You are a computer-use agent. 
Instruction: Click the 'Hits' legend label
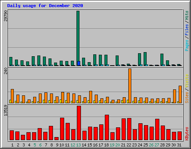[x=187, y=15]
